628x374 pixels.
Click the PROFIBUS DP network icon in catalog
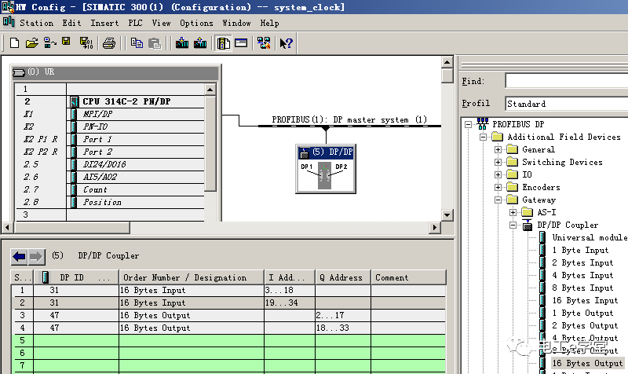[x=483, y=124]
